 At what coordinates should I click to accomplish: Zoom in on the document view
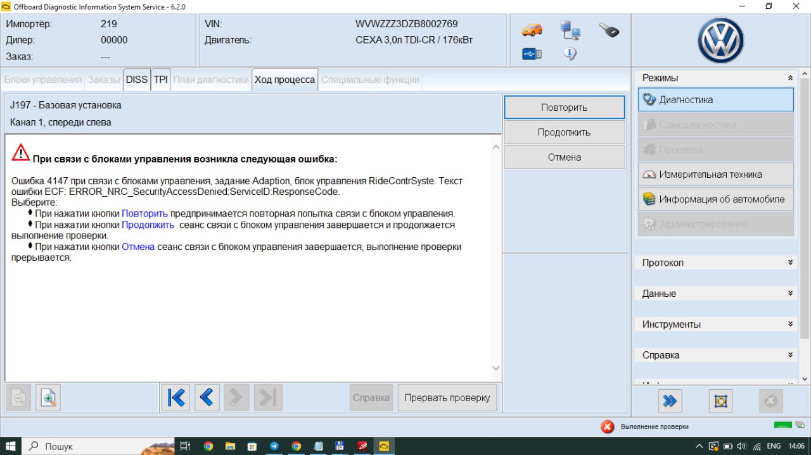tap(48, 397)
